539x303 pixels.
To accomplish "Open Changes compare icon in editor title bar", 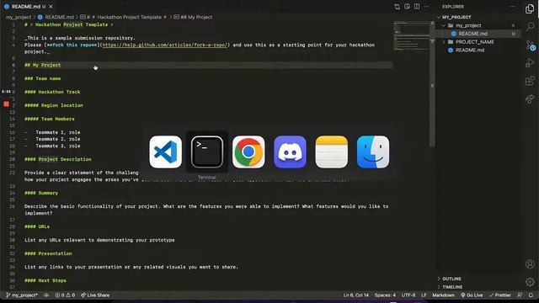I will point(397,7).
